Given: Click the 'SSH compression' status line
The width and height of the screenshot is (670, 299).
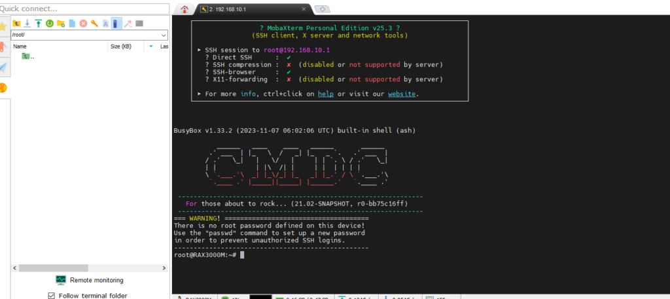Looking at the screenshot, I should pyautogui.click(x=324, y=65).
